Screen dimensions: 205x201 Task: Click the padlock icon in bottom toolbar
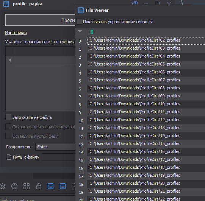(39, 186)
